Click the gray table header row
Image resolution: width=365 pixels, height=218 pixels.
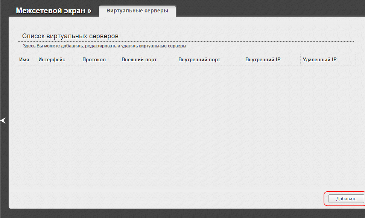pos(186,59)
